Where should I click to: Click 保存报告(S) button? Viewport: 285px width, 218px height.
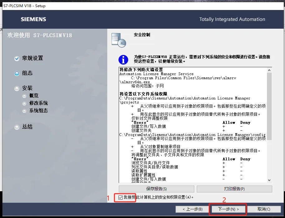(156, 189)
